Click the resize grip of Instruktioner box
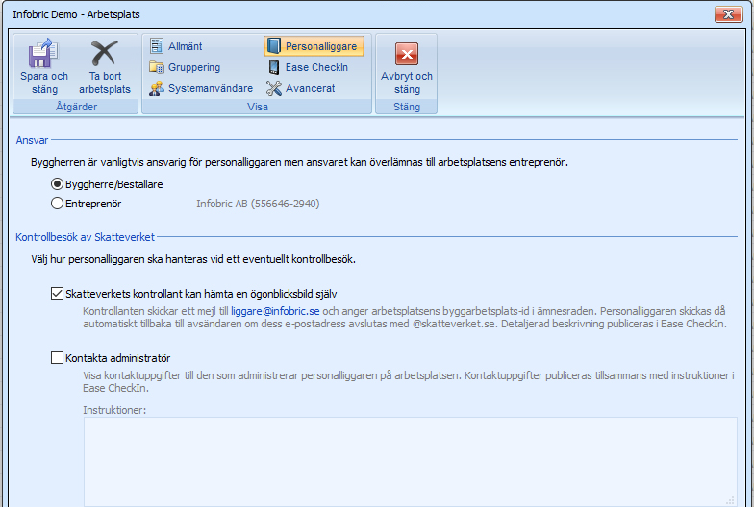The height and width of the screenshot is (507, 754). pyautogui.click(x=730, y=500)
